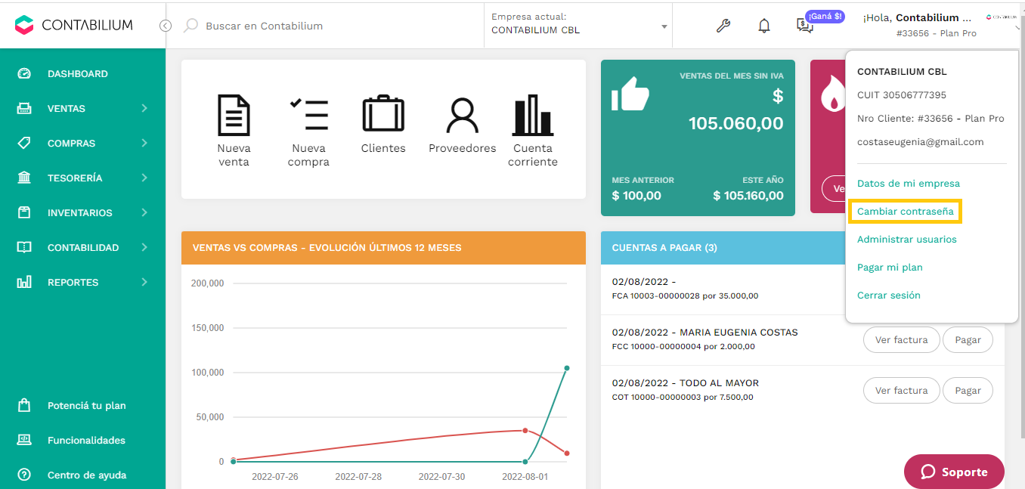Open the Soporte chat button
Viewport: 1025px width, 489px height.
pyautogui.click(x=954, y=472)
